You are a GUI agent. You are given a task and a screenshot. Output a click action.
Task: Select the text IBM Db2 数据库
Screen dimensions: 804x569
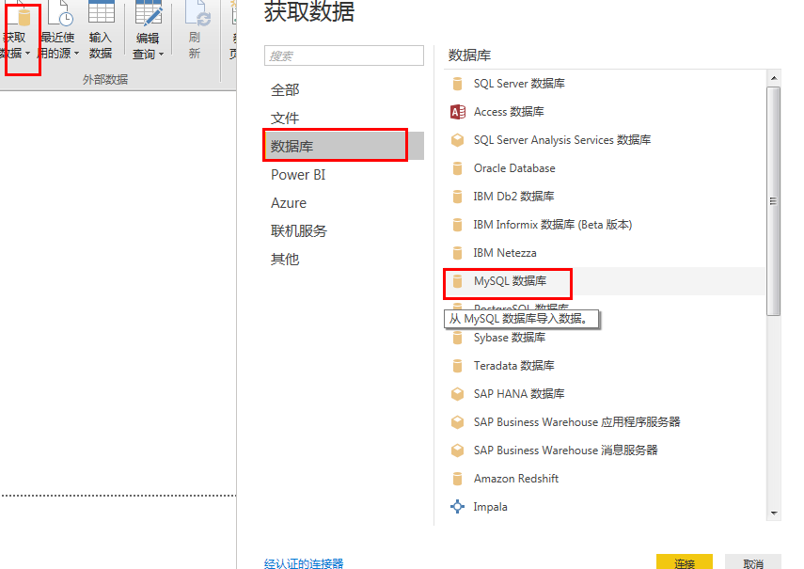click(513, 197)
